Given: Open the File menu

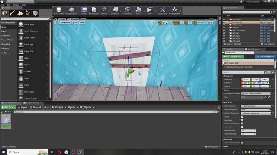Looking at the screenshot, I should 3,5.
